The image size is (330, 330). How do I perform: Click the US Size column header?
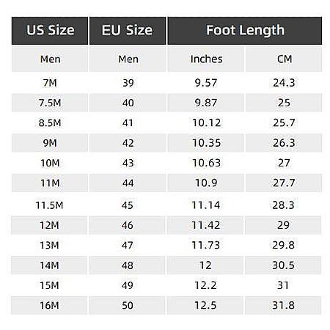click(x=50, y=31)
